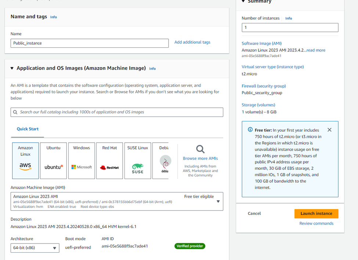Launch the instance
The image size is (358, 260).
click(x=317, y=213)
